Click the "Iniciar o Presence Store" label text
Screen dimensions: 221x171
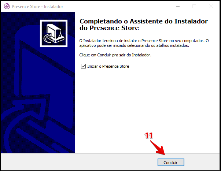(108, 66)
